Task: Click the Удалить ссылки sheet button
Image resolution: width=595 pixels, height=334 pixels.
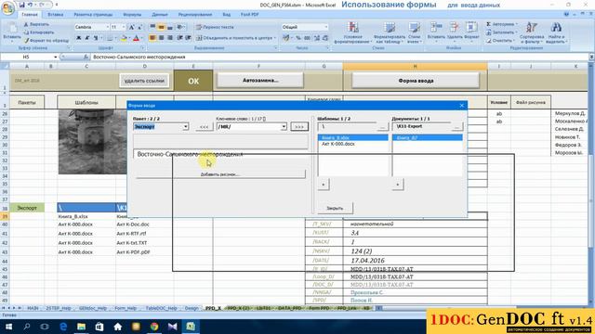Action: 144,81
